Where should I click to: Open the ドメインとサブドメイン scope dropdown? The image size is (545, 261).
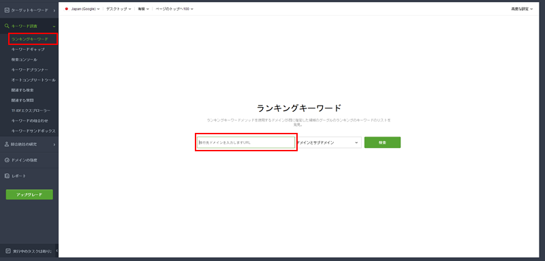[328, 142]
